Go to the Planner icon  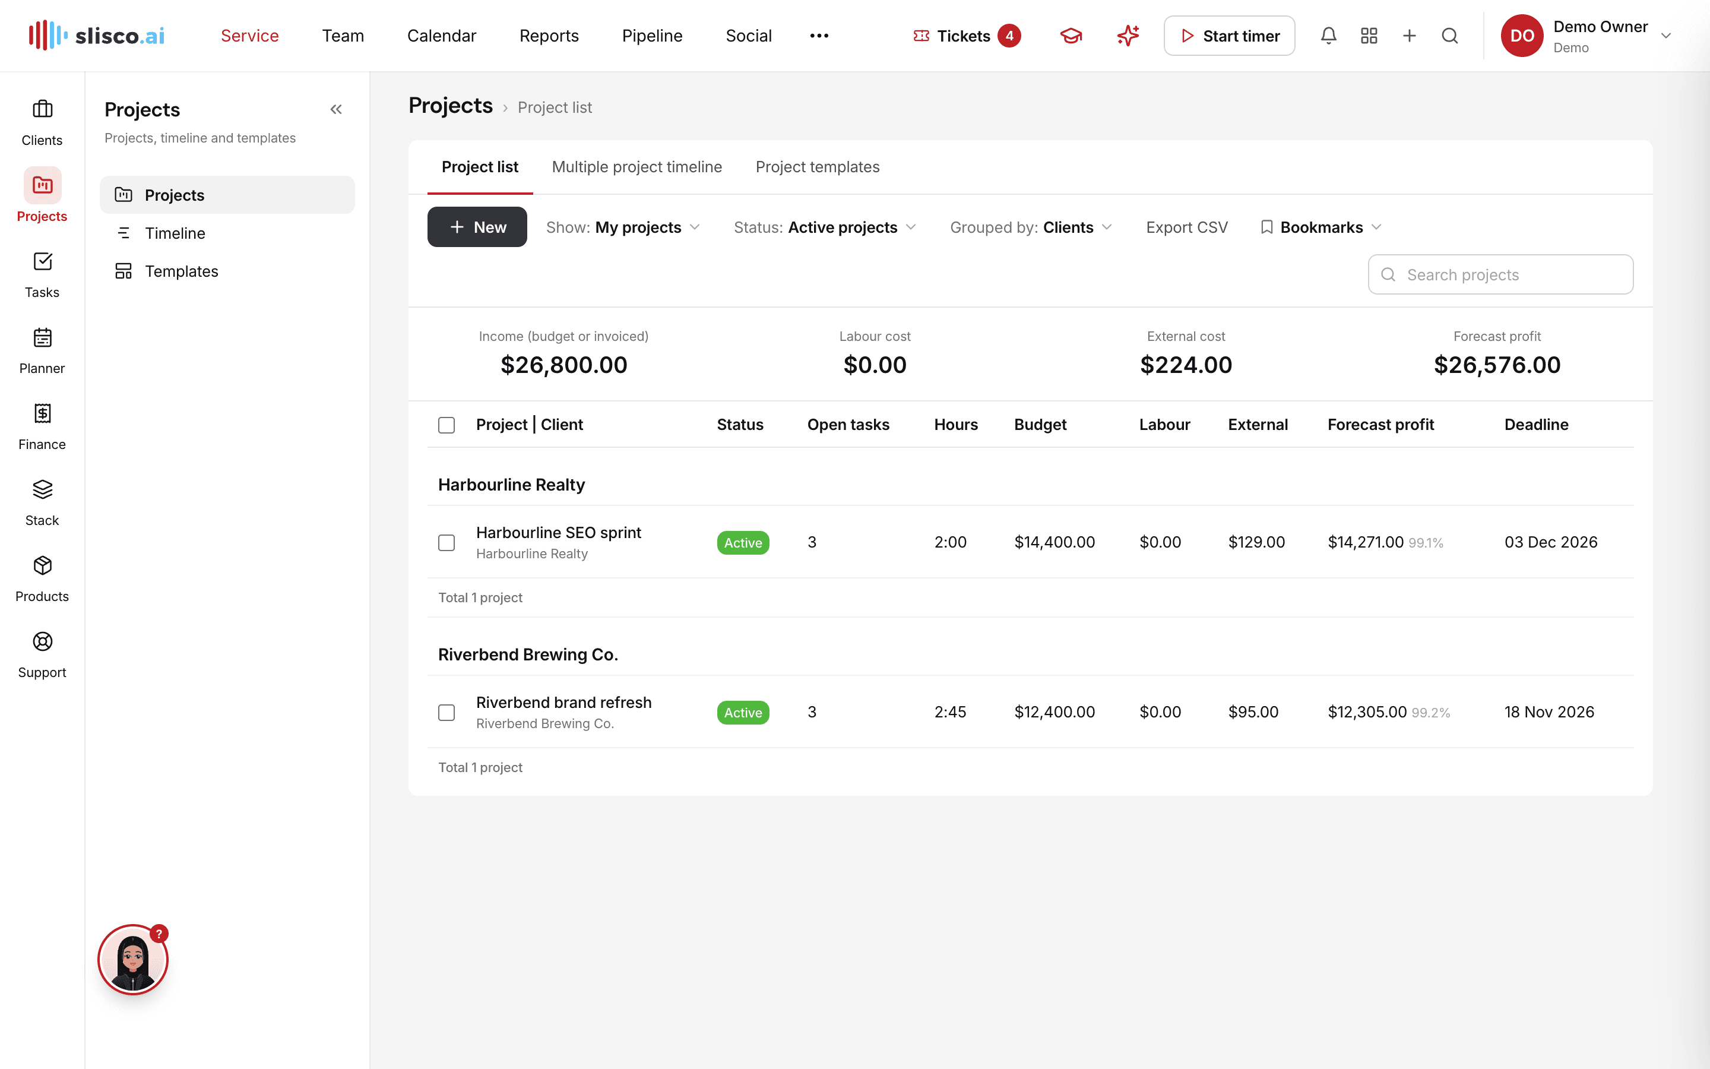pos(42,337)
